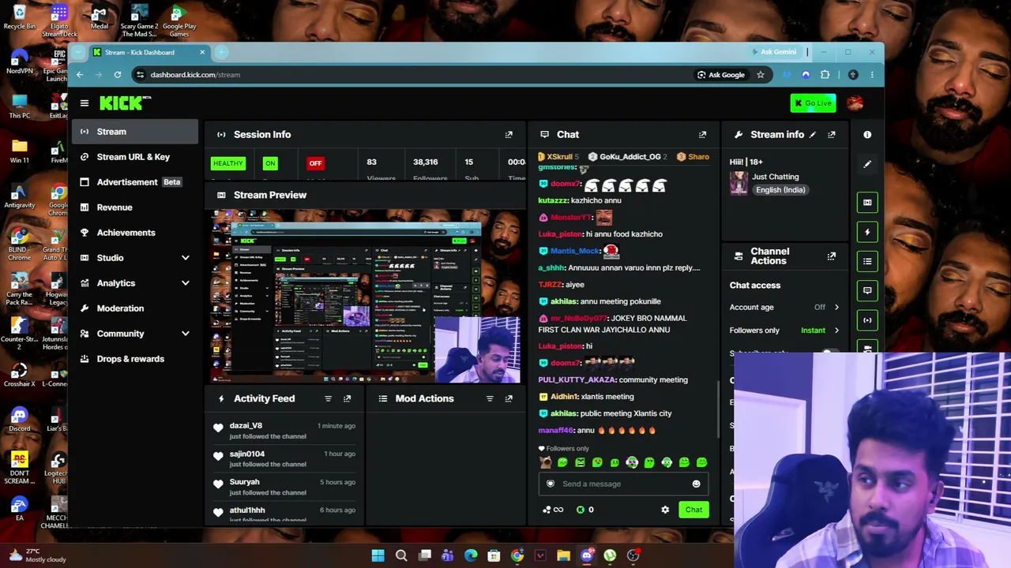Viewport: 1011px width, 568px height.
Task: Open the user avatar menu
Action: point(855,103)
